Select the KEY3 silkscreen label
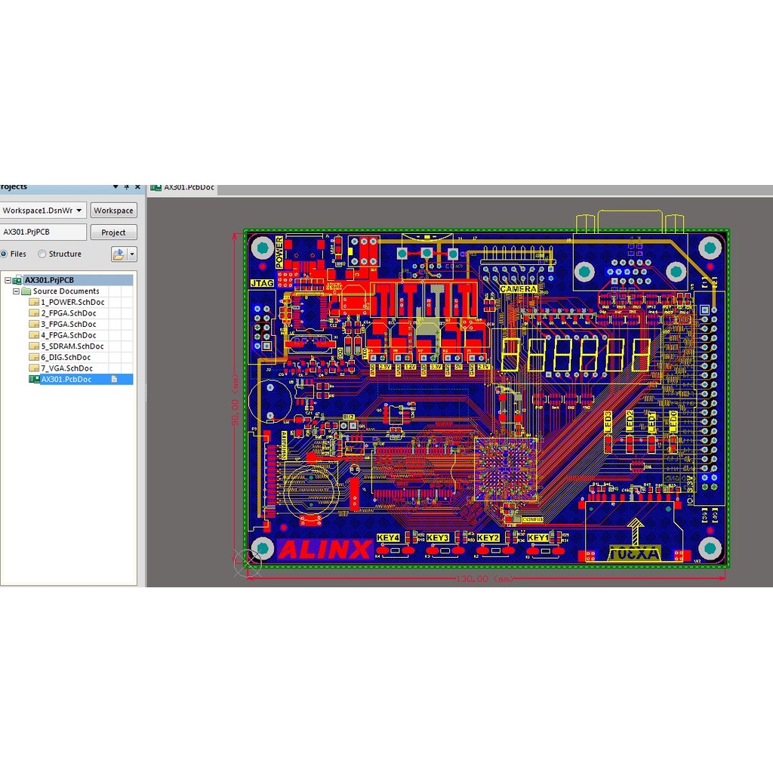Screen dimensions: 773x773 [437, 537]
